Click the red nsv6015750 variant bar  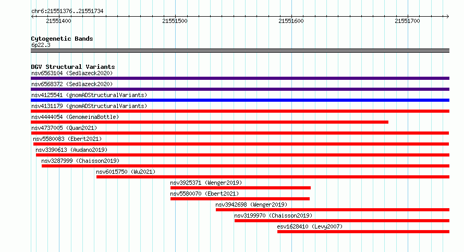tap(273, 177)
